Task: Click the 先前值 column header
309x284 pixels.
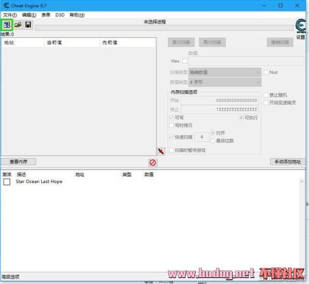Action: point(128,42)
